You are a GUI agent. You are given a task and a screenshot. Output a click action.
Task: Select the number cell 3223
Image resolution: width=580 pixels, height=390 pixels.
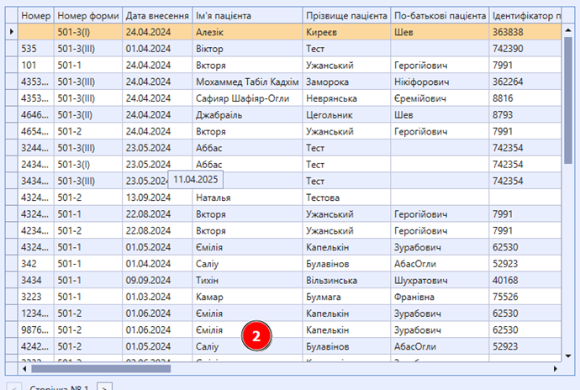click(36, 297)
